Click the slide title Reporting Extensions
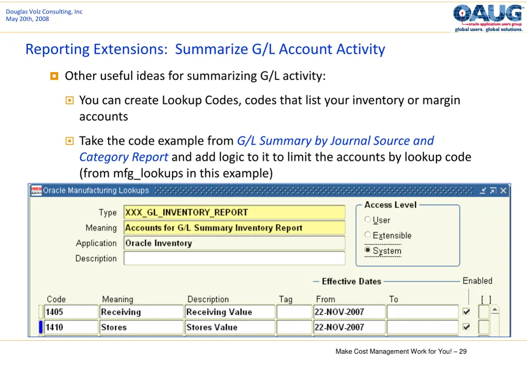527x365 pixels. tap(205, 49)
